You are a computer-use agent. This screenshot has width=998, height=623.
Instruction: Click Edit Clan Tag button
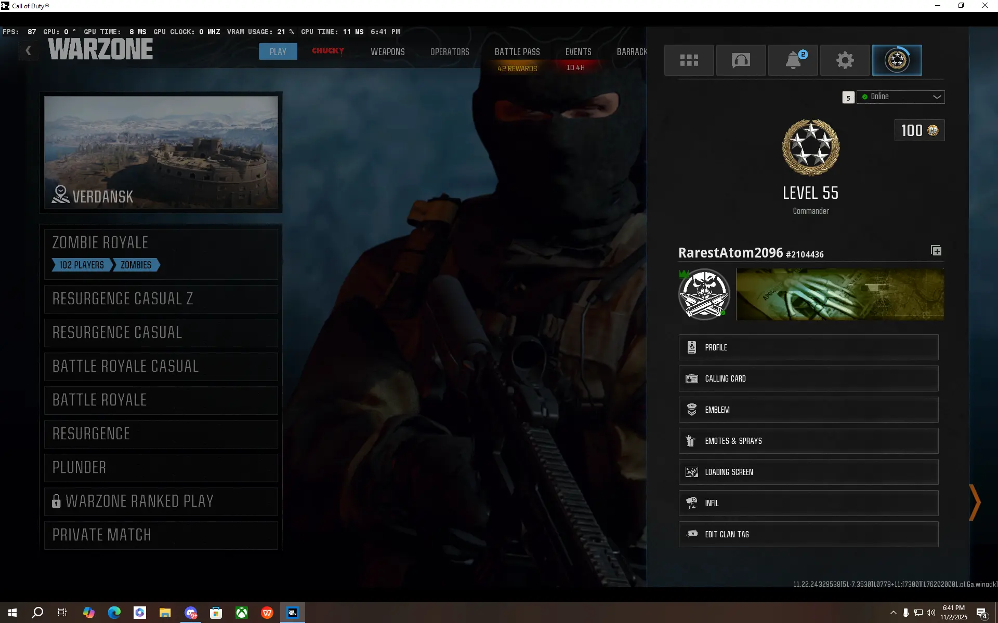808,534
